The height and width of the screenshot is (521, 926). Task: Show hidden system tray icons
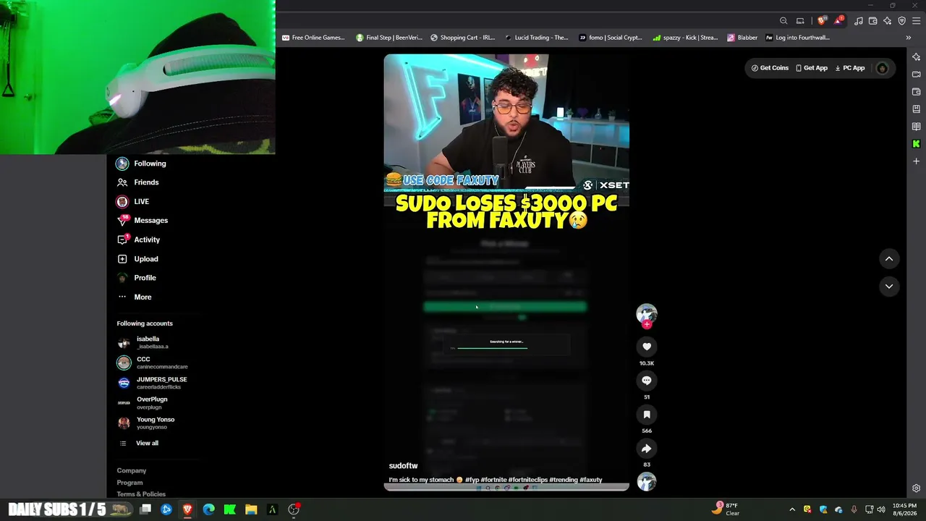pos(792,509)
